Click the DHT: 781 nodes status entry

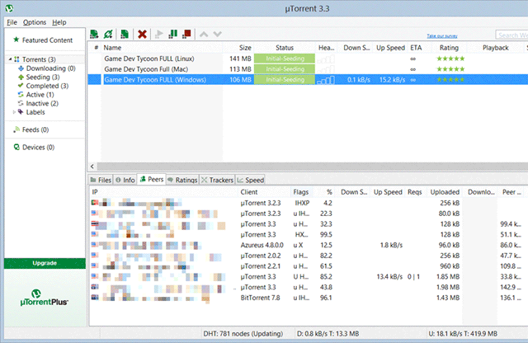click(243, 334)
